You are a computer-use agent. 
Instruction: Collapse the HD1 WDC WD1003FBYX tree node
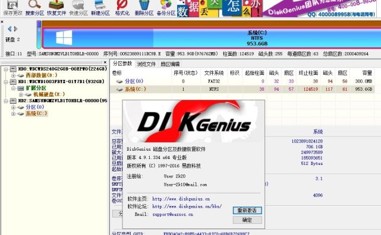tap(6, 82)
